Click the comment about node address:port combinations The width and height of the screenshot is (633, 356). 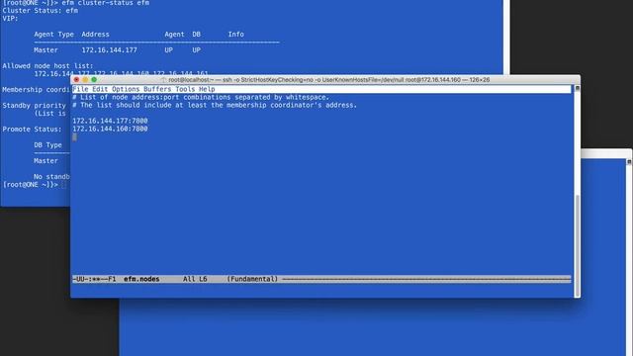pyautogui.click(x=201, y=97)
